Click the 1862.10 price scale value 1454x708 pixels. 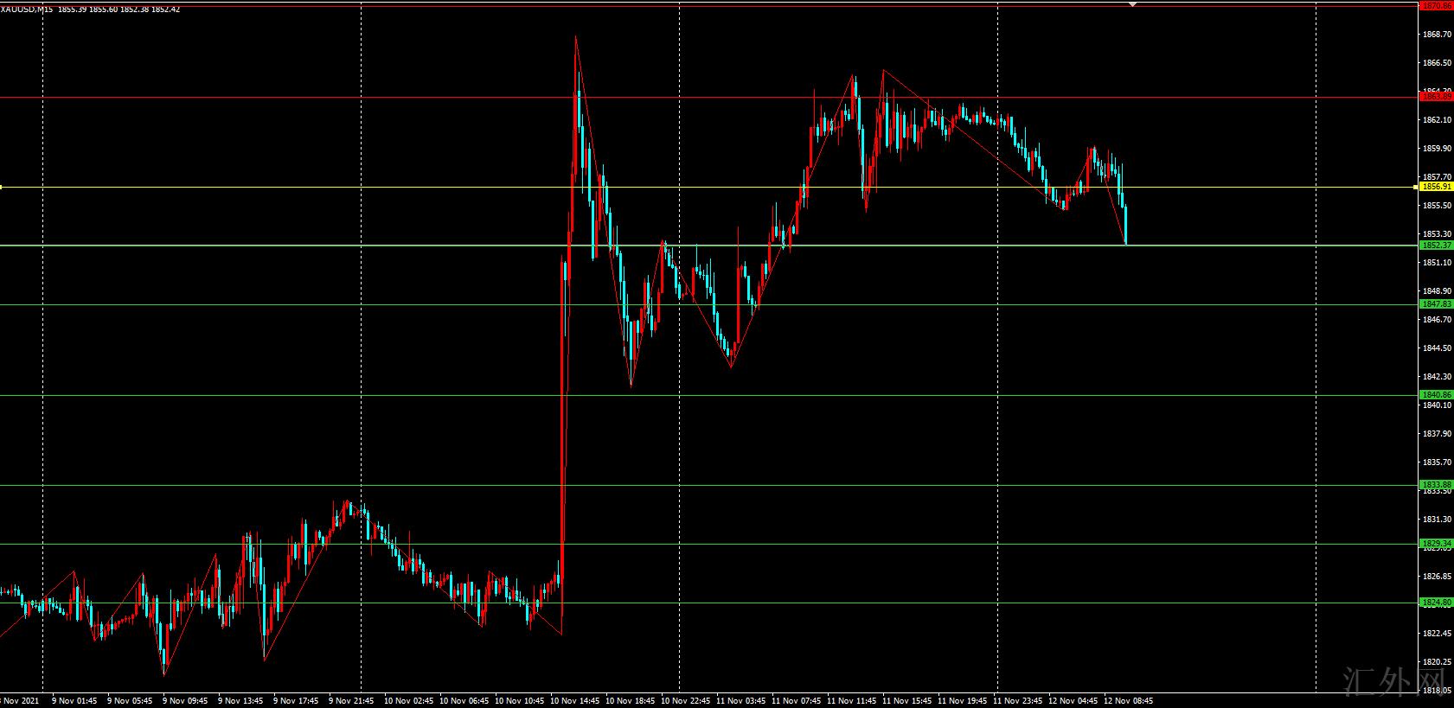(x=1437, y=120)
